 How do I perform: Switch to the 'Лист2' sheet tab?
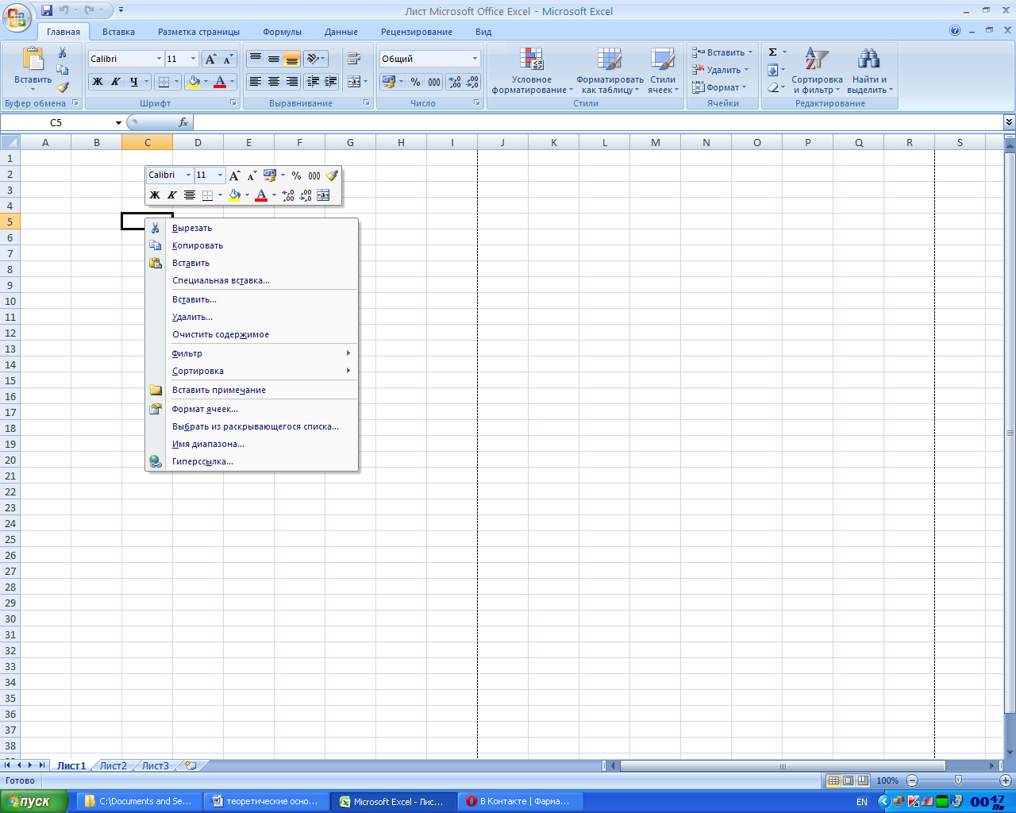coord(113,766)
